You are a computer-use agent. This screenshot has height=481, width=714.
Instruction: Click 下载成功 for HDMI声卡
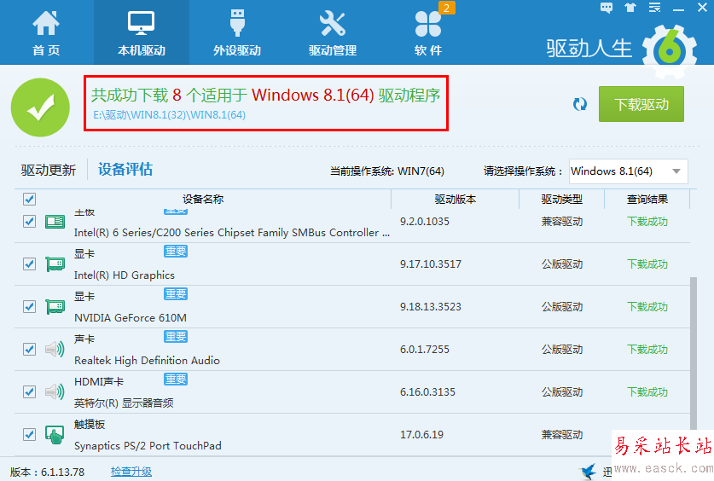click(647, 391)
